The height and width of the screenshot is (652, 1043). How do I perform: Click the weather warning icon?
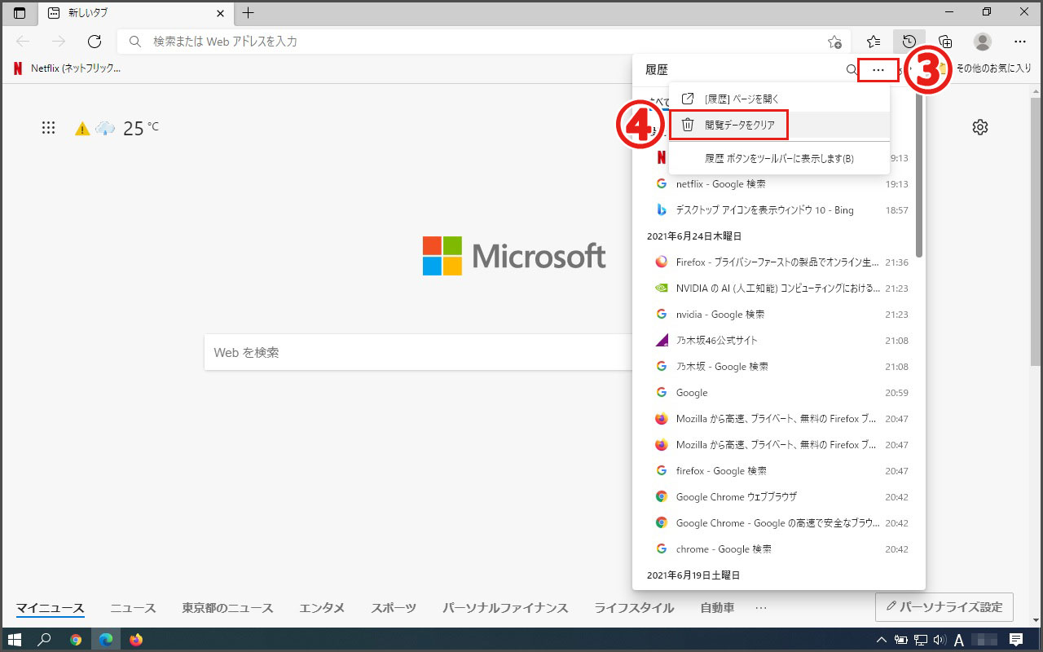(82, 129)
